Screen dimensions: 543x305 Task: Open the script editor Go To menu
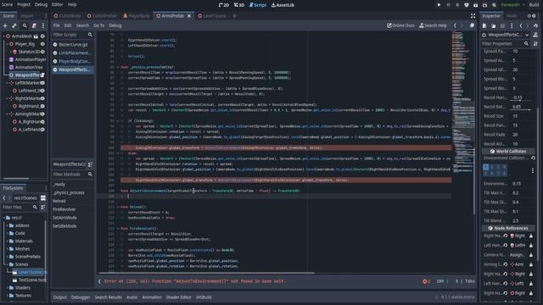[98, 25]
